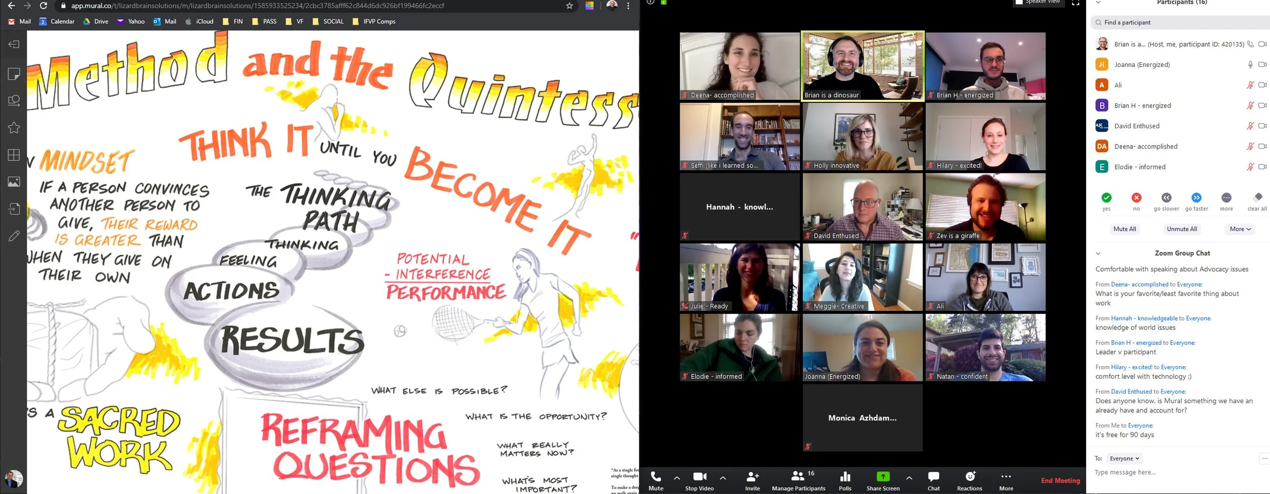Viewport: 1270px width, 494px height.
Task: Unmute Elodie - informed in participants list
Action: (1250, 166)
